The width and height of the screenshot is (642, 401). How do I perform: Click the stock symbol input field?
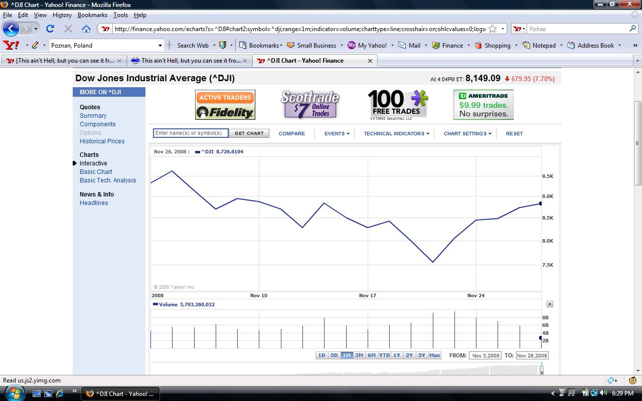click(x=191, y=133)
